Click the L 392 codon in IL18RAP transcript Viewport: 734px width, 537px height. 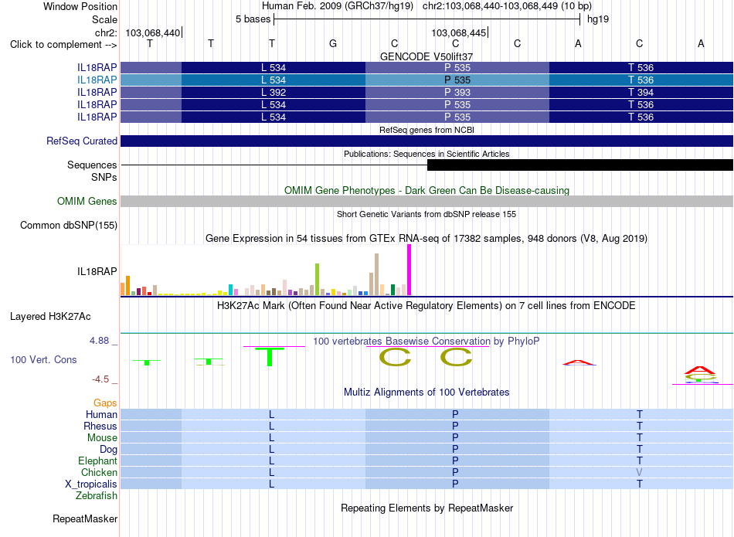(x=274, y=92)
